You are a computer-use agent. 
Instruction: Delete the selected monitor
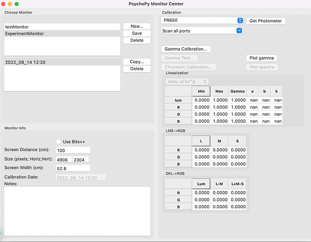click(x=137, y=40)
